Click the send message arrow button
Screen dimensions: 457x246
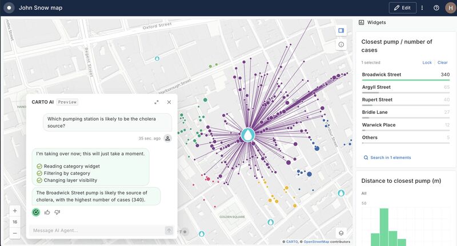[x=169, y=231]
